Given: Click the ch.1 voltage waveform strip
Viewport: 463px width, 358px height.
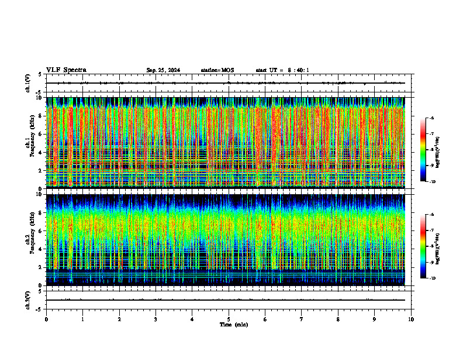Looking at the screenshot, I should coord(229,83).
